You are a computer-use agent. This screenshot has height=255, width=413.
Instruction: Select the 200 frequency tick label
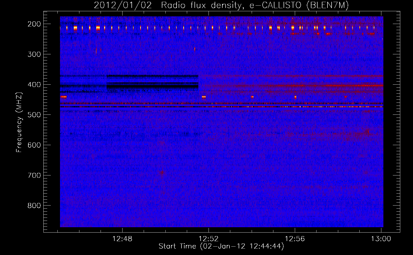click(x=34, y=24)
